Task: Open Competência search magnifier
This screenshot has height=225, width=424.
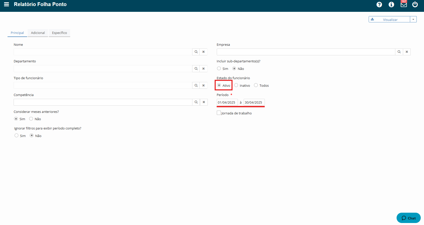Action: (196, 102)
